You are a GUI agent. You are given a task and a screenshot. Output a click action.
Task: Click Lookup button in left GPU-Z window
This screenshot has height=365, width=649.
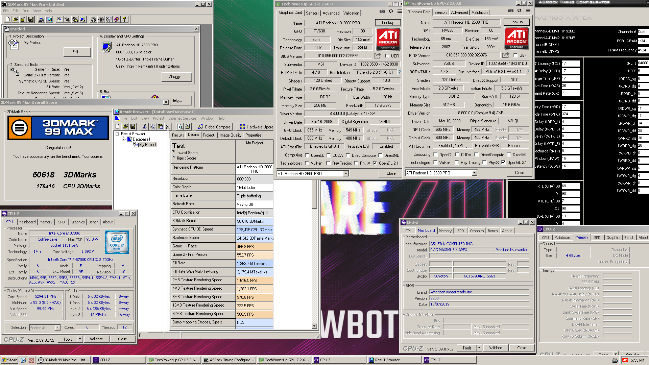coord(388,23)
